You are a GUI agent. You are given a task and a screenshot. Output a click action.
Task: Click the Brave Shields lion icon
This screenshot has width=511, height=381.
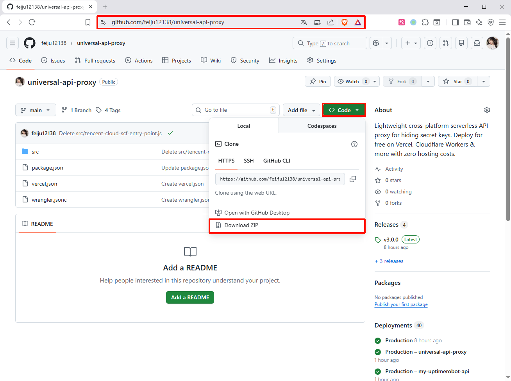pyautogui.click(x=345, y=22)
